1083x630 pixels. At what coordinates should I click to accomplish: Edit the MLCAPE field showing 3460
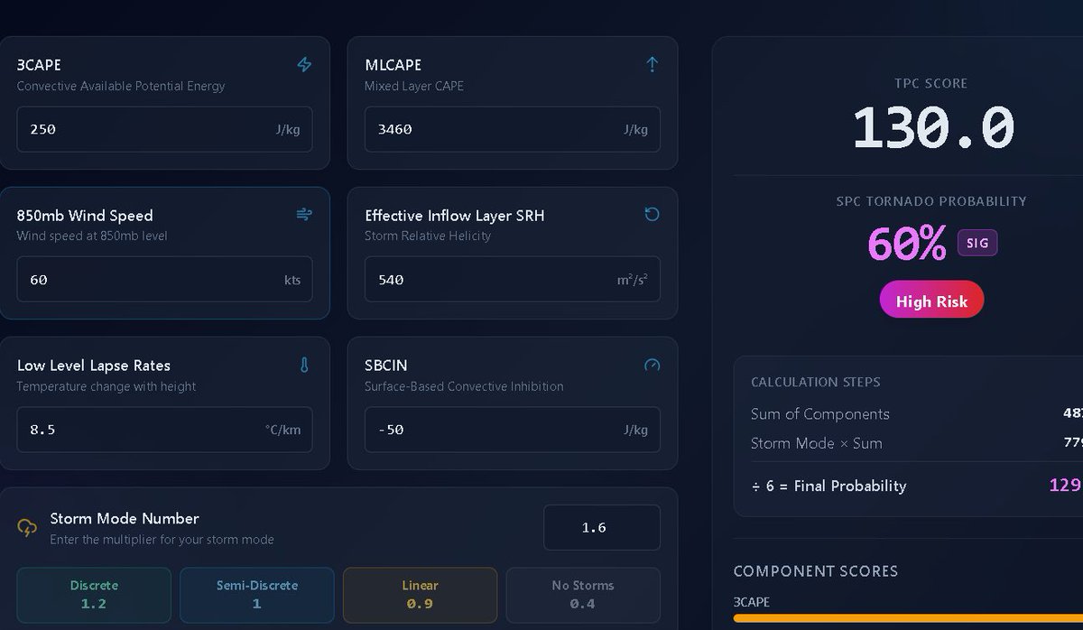(x=512, y=129)
